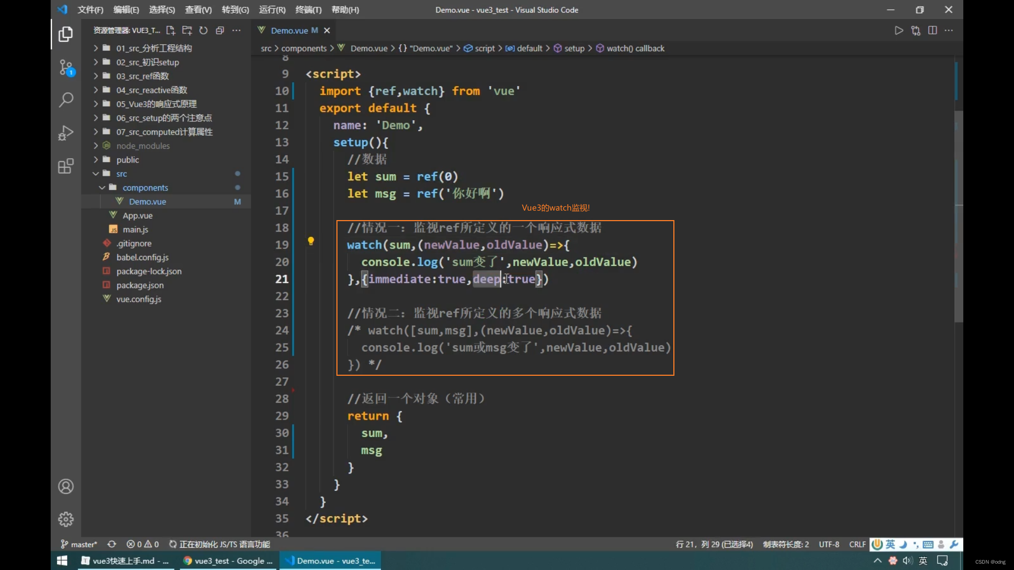
Task: Expand the public folder
Action: click(166, 160)
